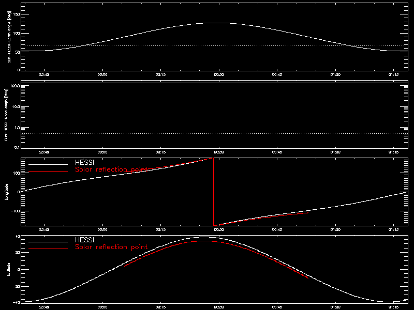
Task: Click the Longitude y-axis label
Action: click(x=6, y=192)
